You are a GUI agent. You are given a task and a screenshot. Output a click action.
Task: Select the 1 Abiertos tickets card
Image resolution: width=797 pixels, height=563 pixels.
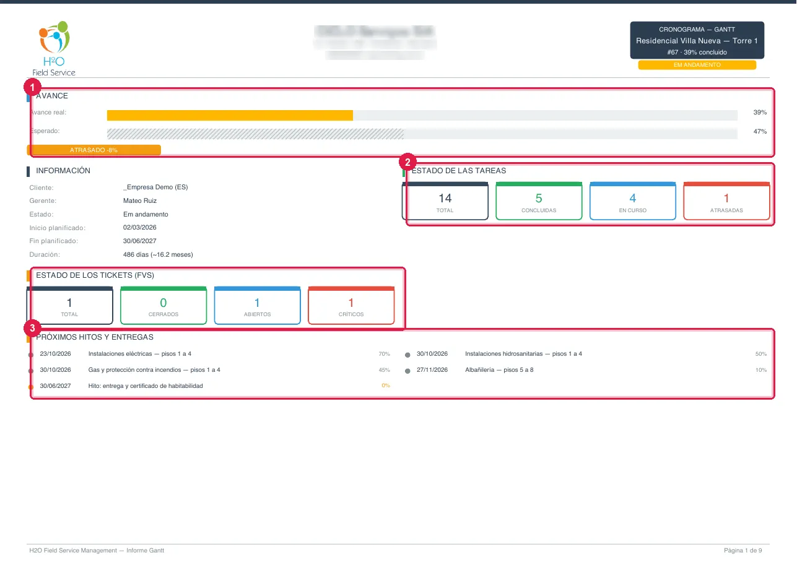coord(257,306)
